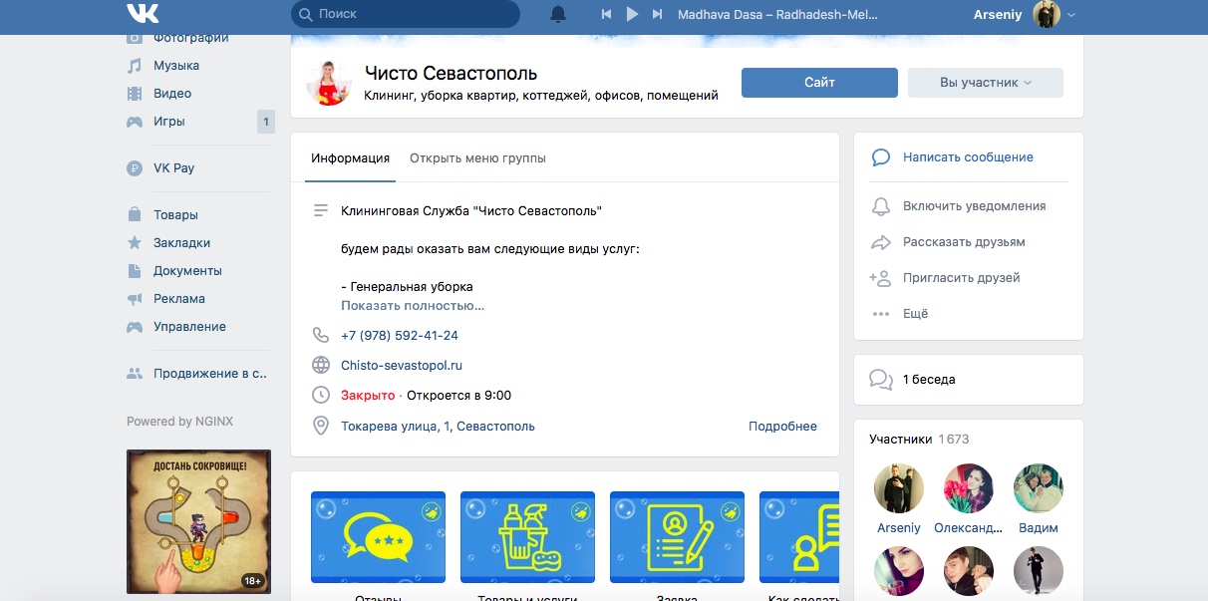This screenshot has width=1208, height=601.
Task: Select the Открыть меню группы tab
Action: click(477, 158)
